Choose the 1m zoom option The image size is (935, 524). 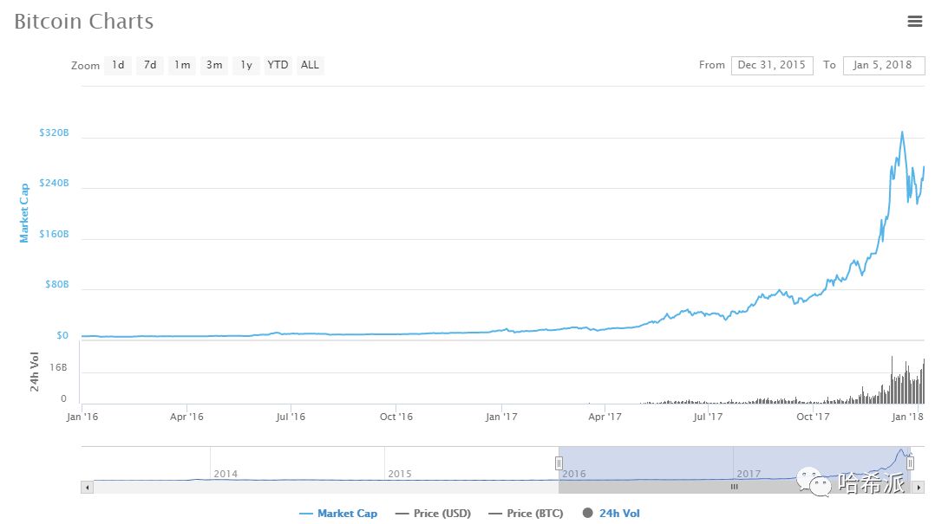pos(181,65)
